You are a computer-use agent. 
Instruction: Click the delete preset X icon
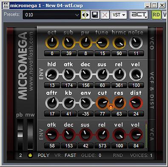(105, 15)
